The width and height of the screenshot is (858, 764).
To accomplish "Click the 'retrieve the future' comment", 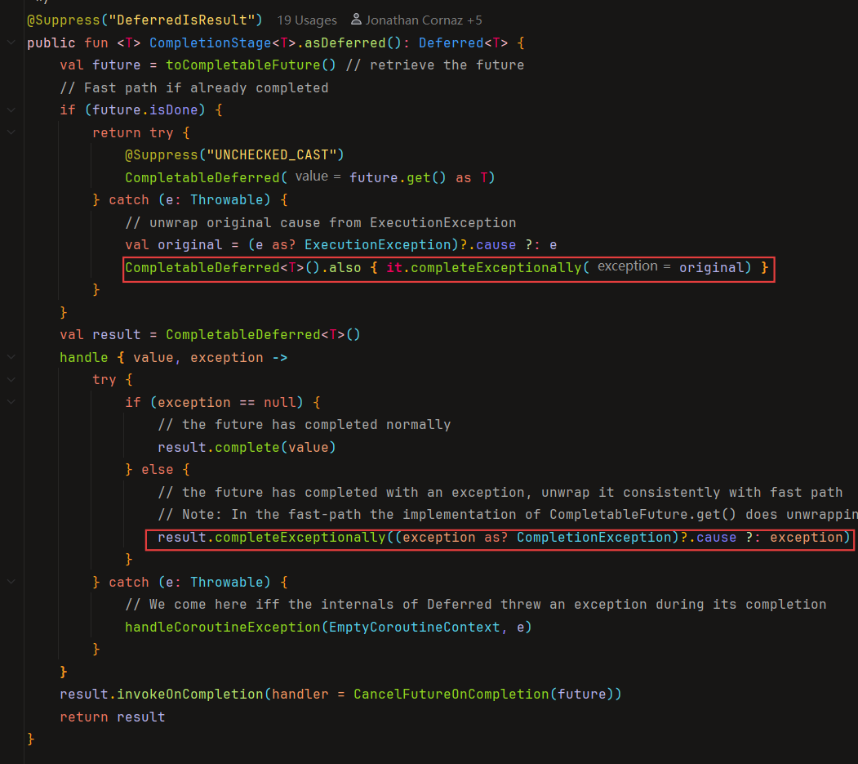I will coord(435,65).
